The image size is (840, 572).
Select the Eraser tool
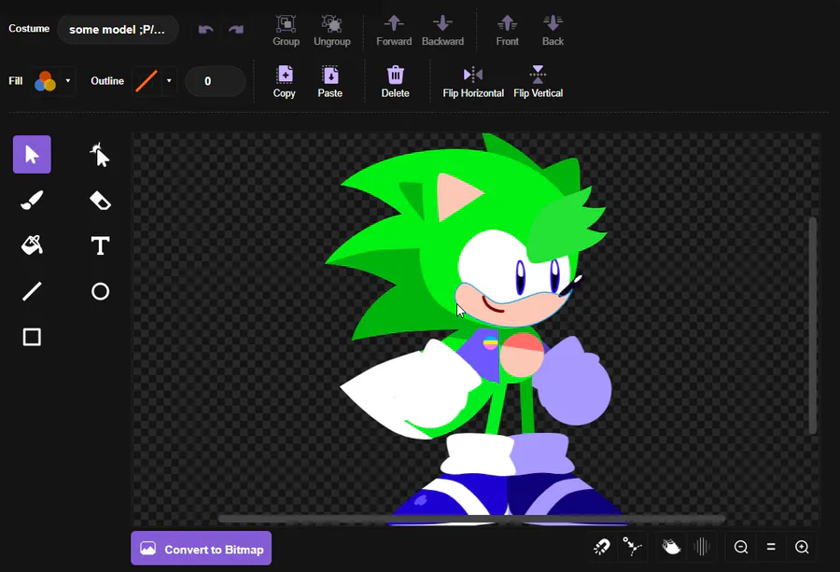point(100,201)
